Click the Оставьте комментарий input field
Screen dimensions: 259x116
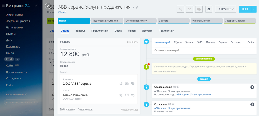pos(204,50)
